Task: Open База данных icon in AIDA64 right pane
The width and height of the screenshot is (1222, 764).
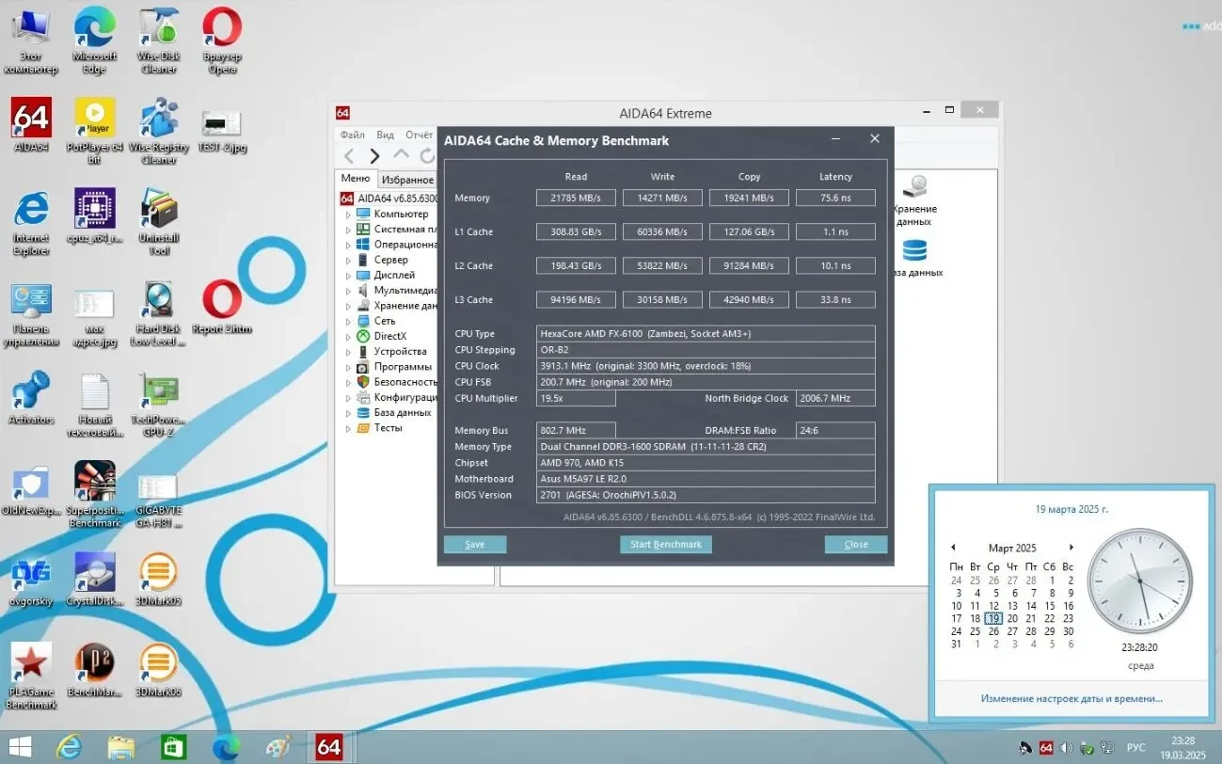Action: pyautogui.click(x=913, y=258)
